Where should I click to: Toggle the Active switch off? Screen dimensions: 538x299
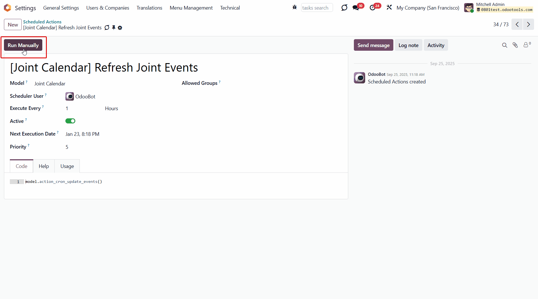coord(70,121)
